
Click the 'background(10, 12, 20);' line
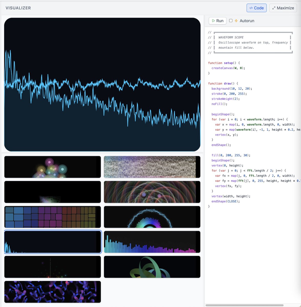232,89
